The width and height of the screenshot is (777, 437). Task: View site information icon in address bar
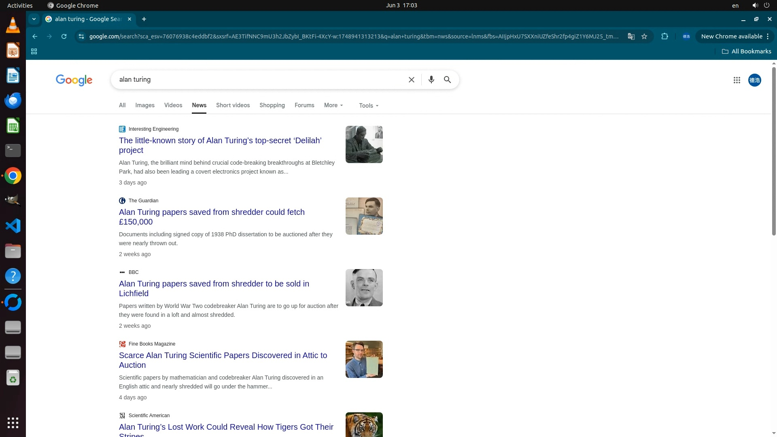(x=81, y=36)
